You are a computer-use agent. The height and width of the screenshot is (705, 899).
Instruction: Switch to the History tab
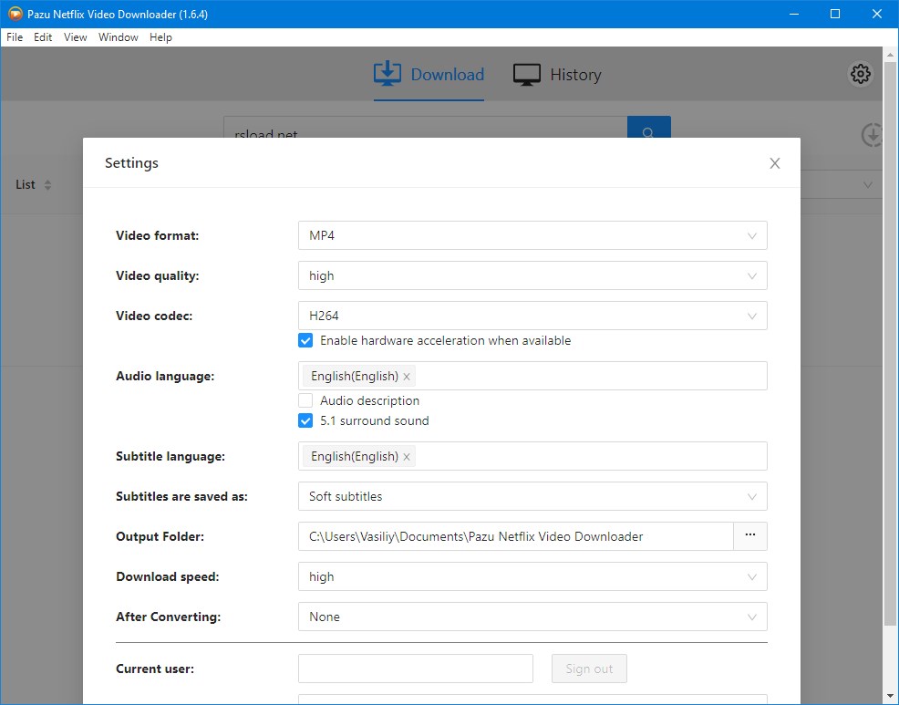coord(557,75)
